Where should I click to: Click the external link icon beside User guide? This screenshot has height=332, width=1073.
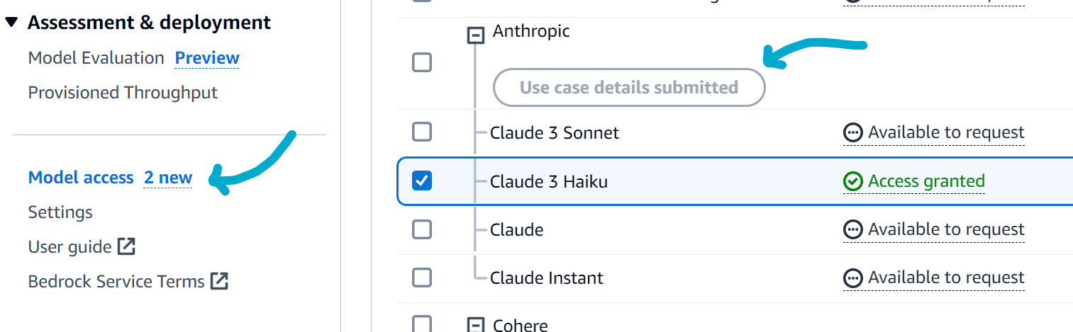pyautogui.click(x=127, y=247)
